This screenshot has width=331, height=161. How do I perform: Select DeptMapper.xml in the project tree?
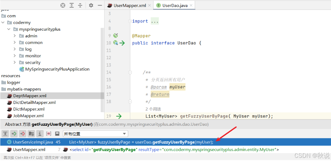tap(30, 96)
